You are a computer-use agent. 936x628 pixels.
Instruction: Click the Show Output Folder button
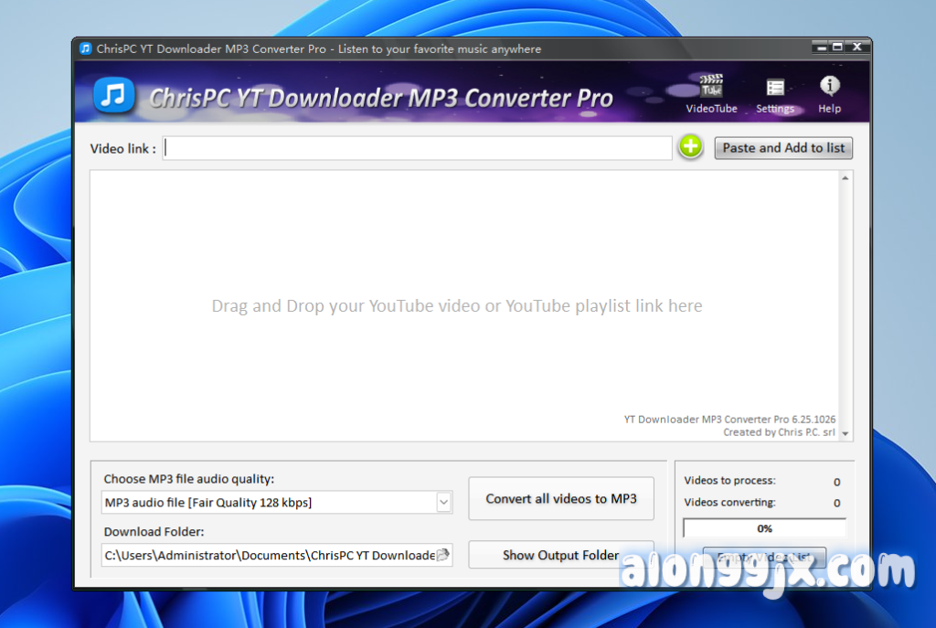tap(561, 555)
